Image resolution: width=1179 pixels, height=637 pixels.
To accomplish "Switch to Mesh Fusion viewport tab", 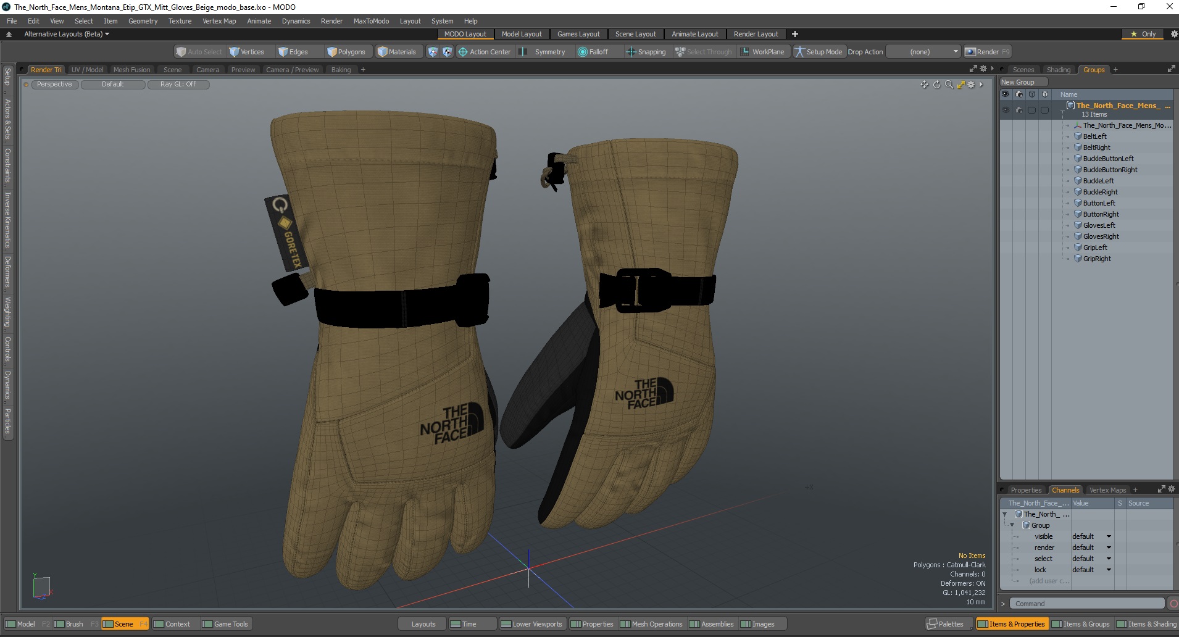I will (131, 70).
